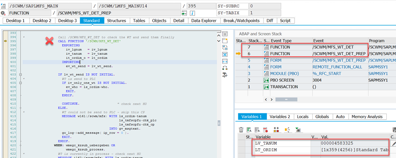396x158 pixels.
Task: Open the Script tab
Action: coord(286,21)
